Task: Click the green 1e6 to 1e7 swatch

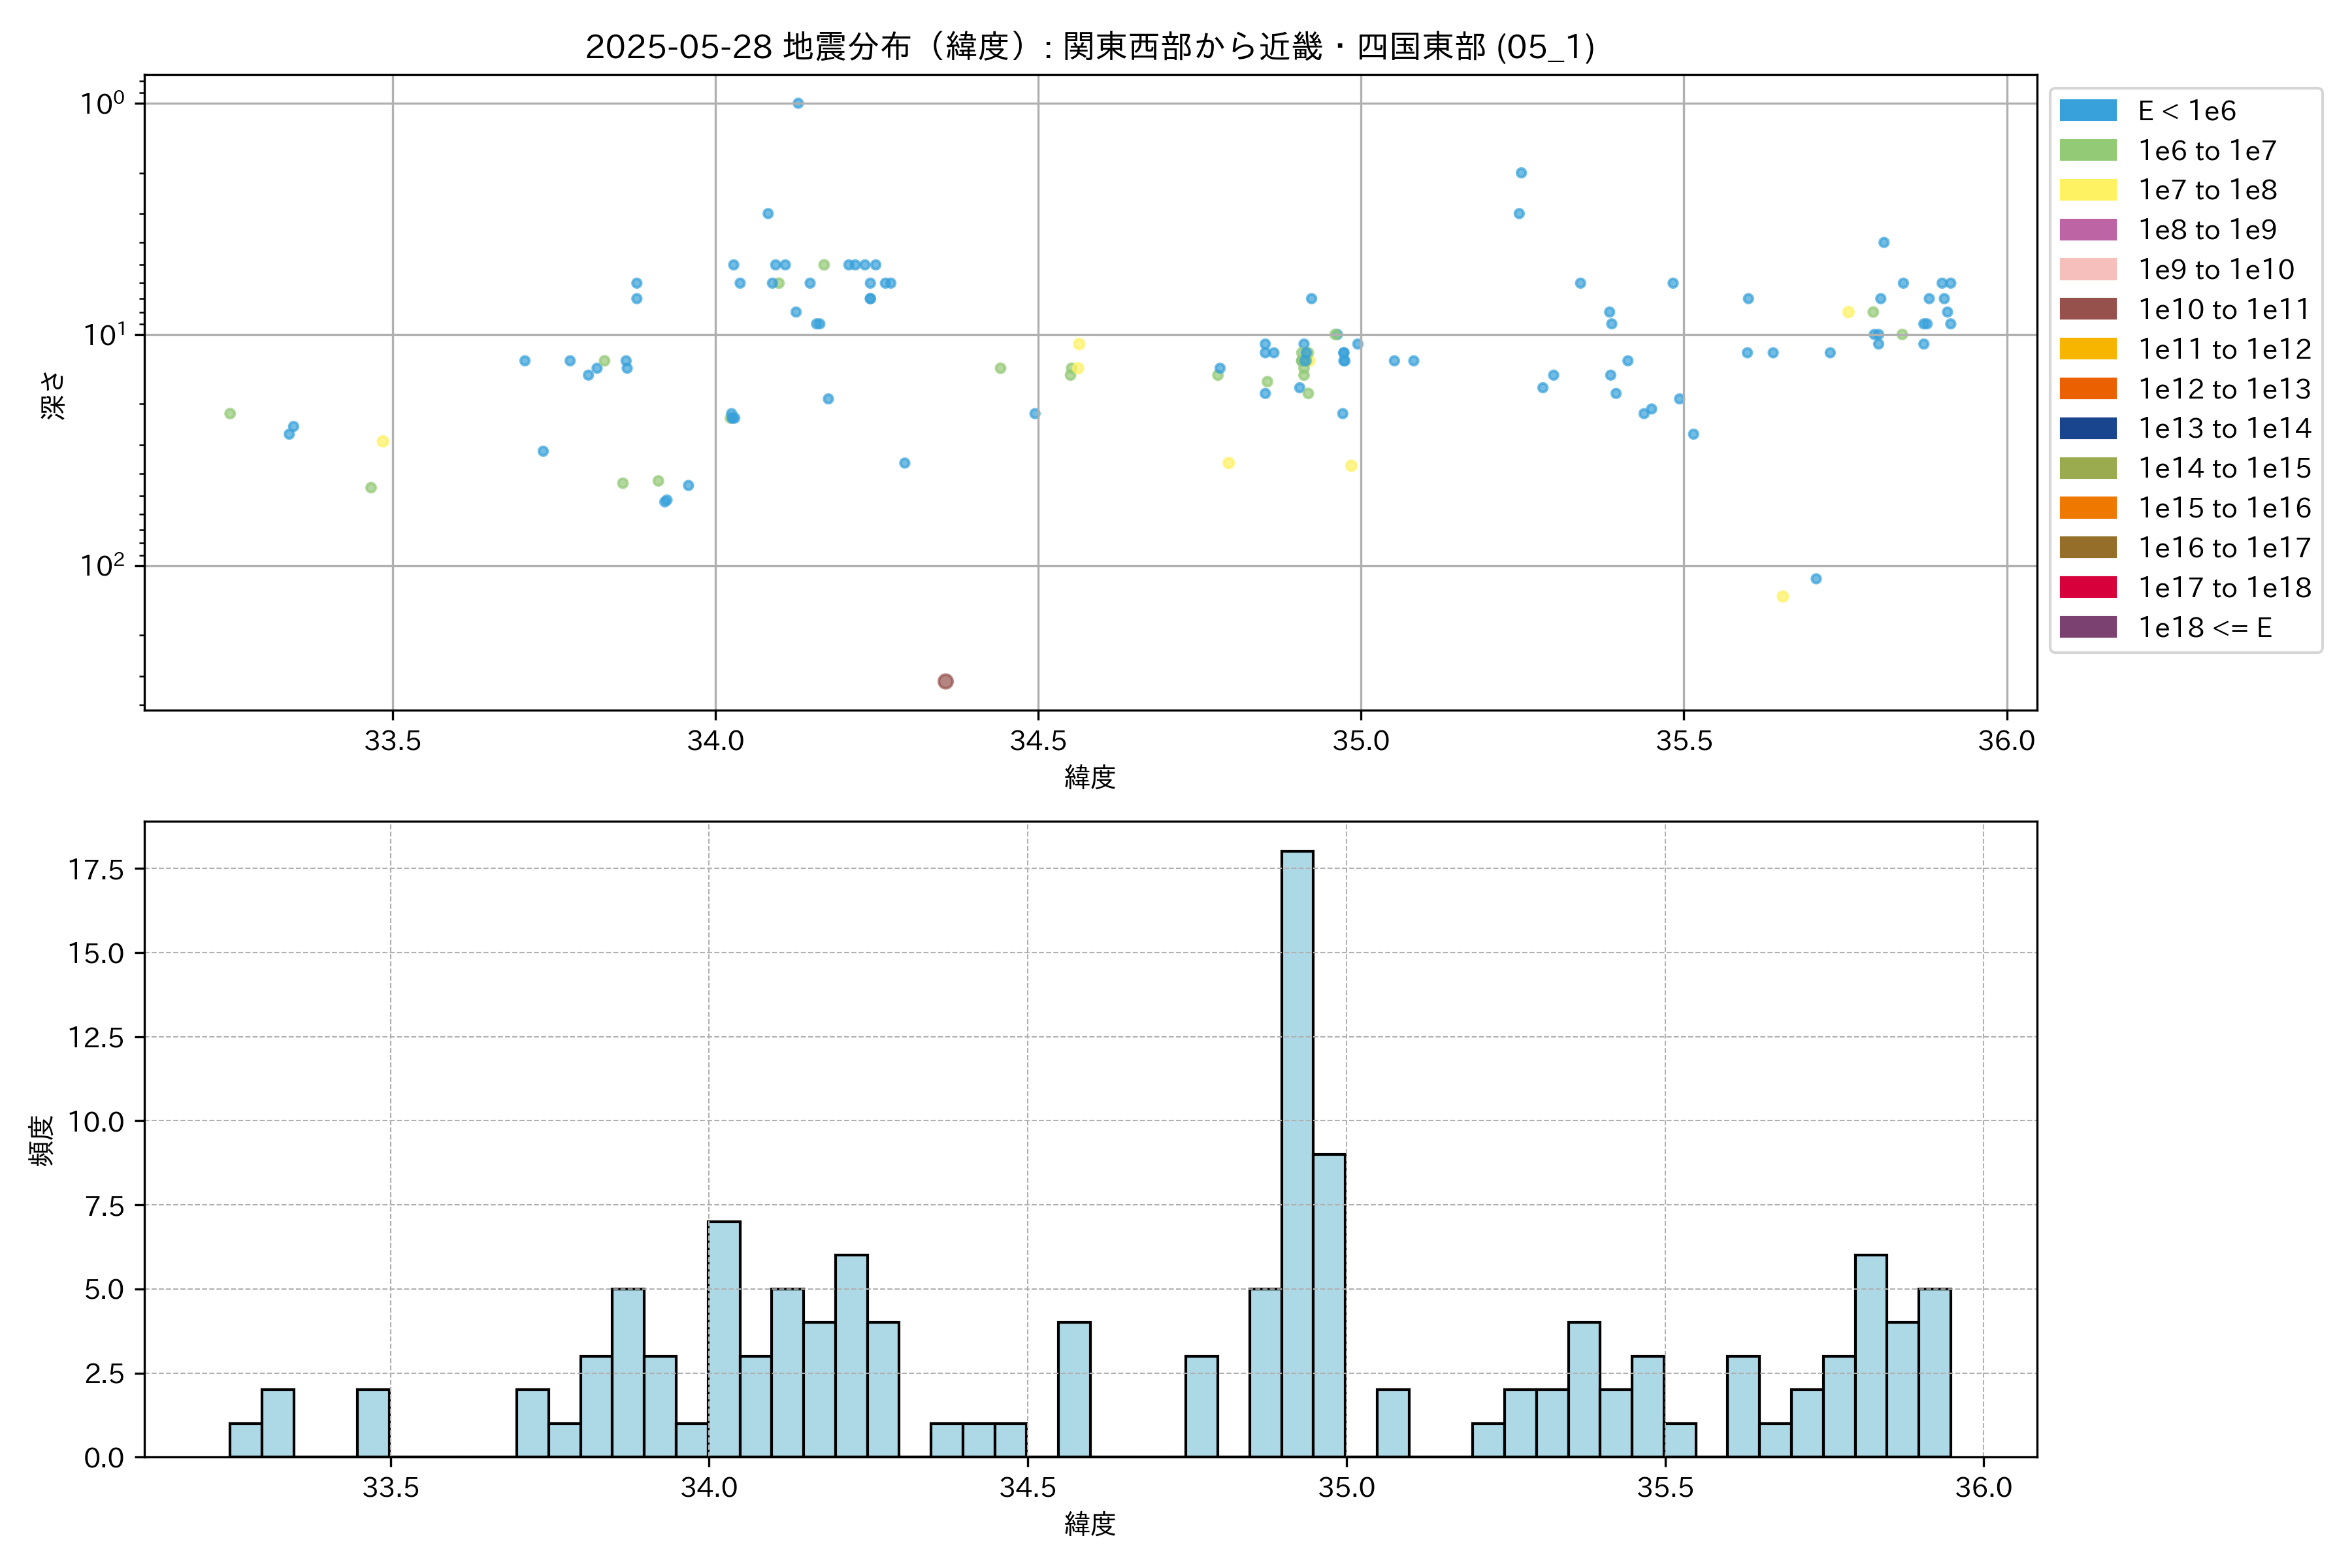Action: tap(2088, 150)
